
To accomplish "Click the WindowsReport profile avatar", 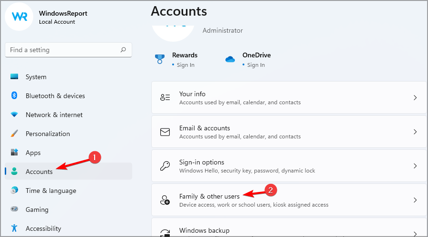I will click(19, 16).
